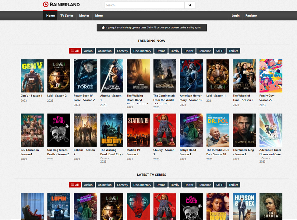297x220 pixels.
Task: Click 'Sex Education - Season 4' title link
Action: tap(31, 152)
